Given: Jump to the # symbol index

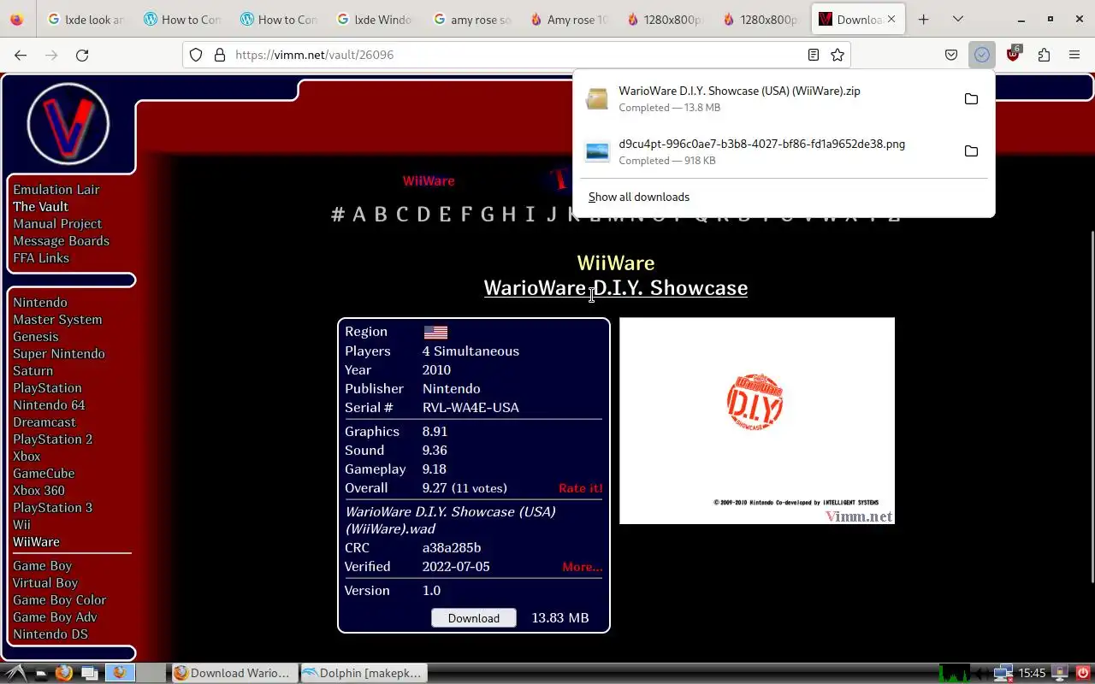Looking at the screenshot, I should (338, 215).
